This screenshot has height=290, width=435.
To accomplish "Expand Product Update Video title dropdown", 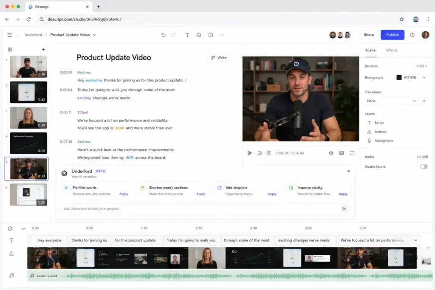I will pyautogui.click(x=94, y=35).
